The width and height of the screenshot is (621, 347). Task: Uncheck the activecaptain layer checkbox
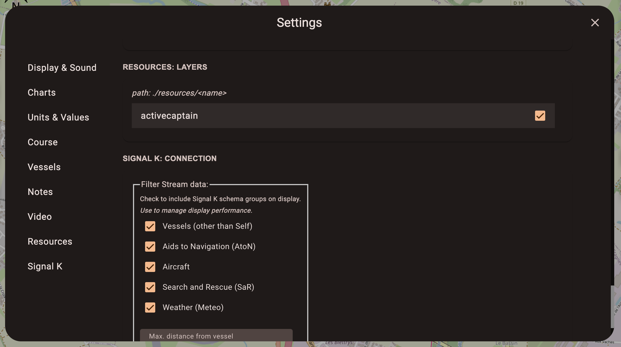tap(540, 116)
